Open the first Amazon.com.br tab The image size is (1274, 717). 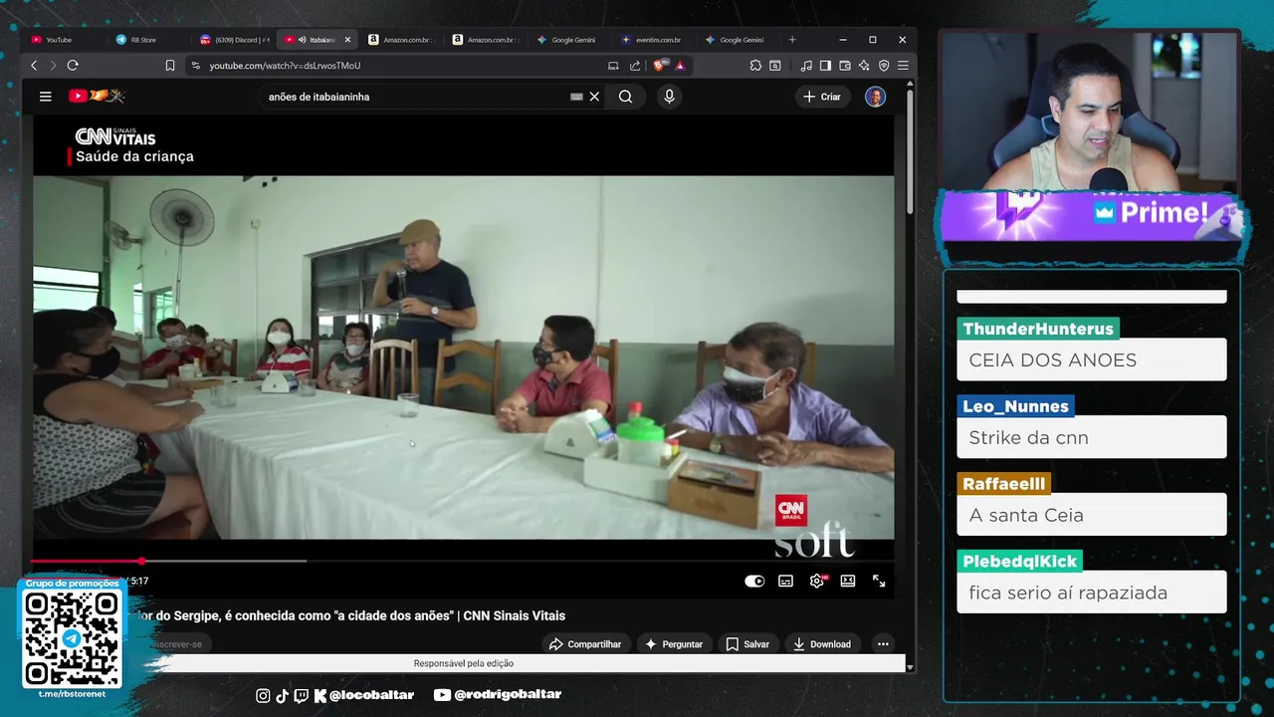pos(403,40)
